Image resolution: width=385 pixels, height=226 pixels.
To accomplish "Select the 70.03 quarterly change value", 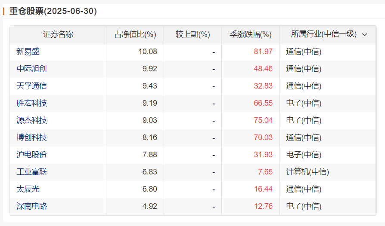I will (x=263, y=137).
